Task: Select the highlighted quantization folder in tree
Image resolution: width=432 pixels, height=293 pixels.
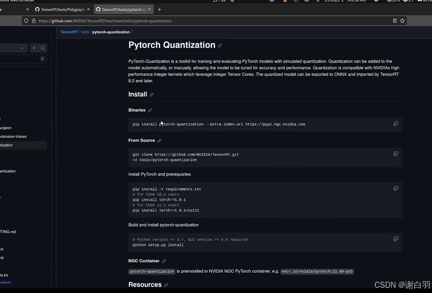Action: [23, 145]
